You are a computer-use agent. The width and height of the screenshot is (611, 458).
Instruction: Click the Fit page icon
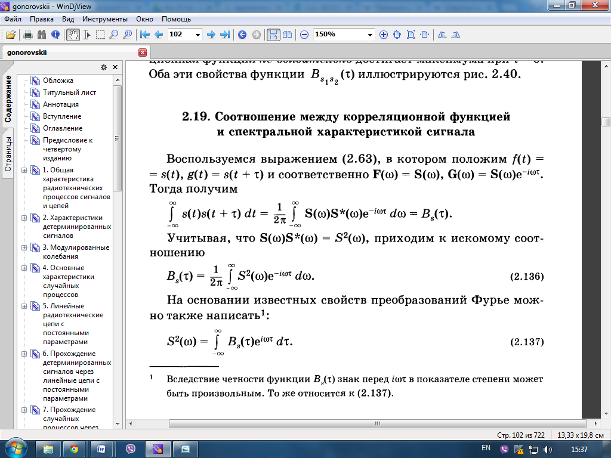pyautogui.click(x=411, y=35)
